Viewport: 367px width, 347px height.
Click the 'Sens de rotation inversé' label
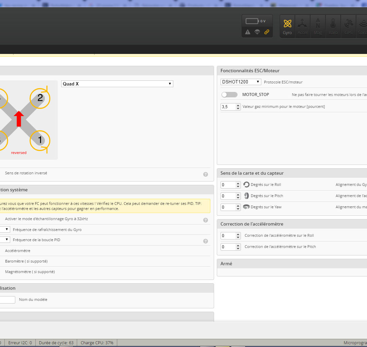click(26, 173)
